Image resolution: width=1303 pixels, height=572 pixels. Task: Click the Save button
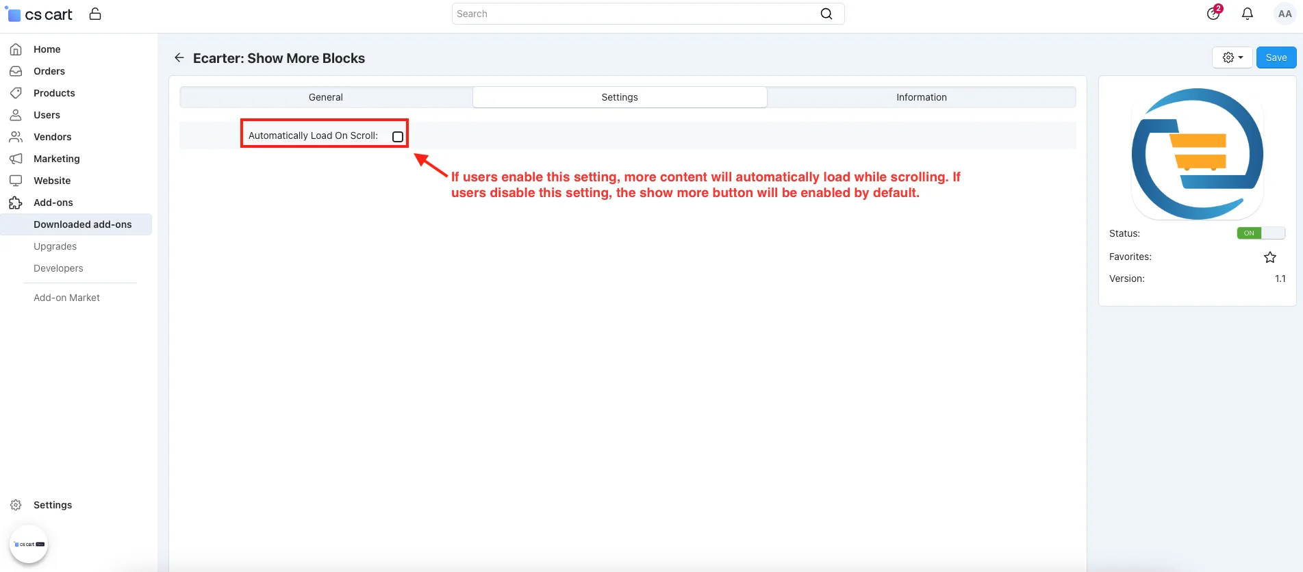click(1276, 57)
